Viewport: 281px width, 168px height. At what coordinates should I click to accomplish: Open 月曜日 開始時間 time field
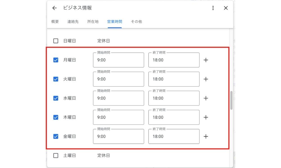pyautogui.click(x=118, y=60)
